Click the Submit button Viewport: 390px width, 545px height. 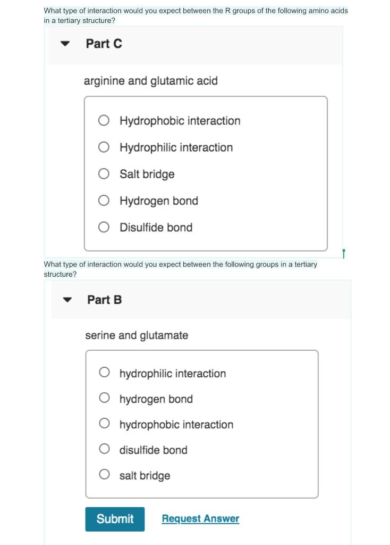point(115,519)
